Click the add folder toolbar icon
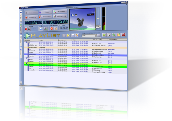The height and width of the screenshot is (121, 172). pyautogui.click(x=119, y=35)
